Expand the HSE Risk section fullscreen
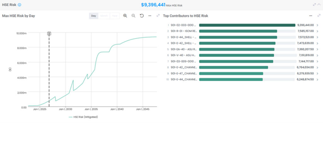The image size is (323, 142). 314,4
